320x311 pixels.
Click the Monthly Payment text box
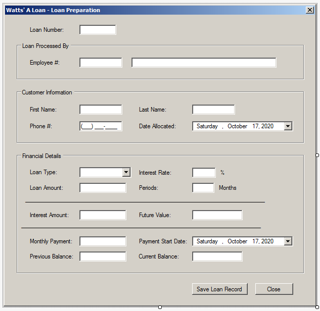click(103, 241)
